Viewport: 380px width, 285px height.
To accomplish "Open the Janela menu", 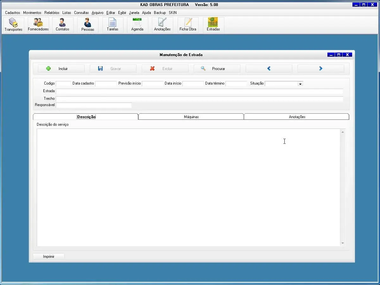I will tap(134, 13).
